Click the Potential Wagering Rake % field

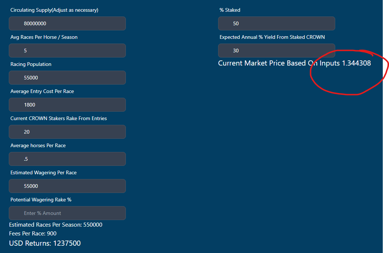click(67, 213)
